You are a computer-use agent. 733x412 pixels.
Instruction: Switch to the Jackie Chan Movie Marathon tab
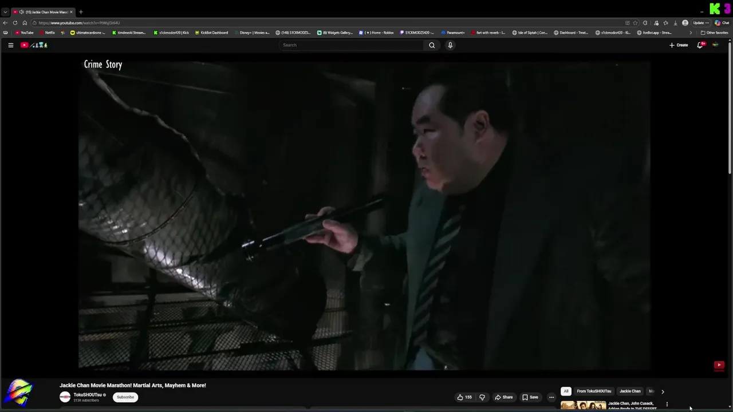(x=44, y=12)
